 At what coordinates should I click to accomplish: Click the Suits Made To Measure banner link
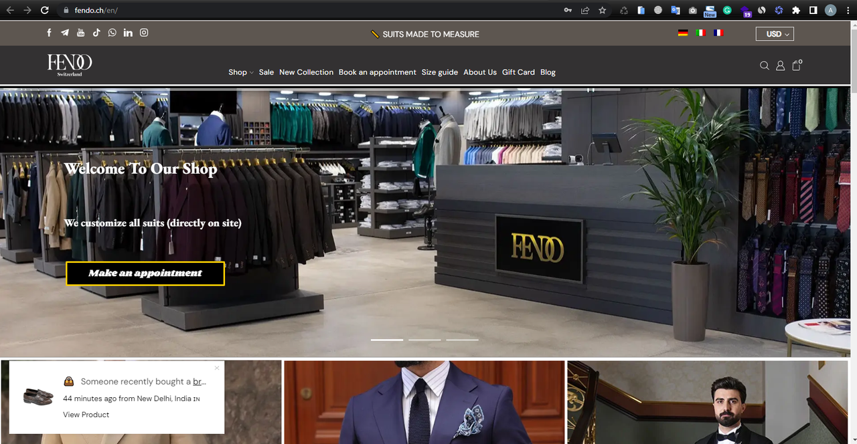click(x=425, y=34)
